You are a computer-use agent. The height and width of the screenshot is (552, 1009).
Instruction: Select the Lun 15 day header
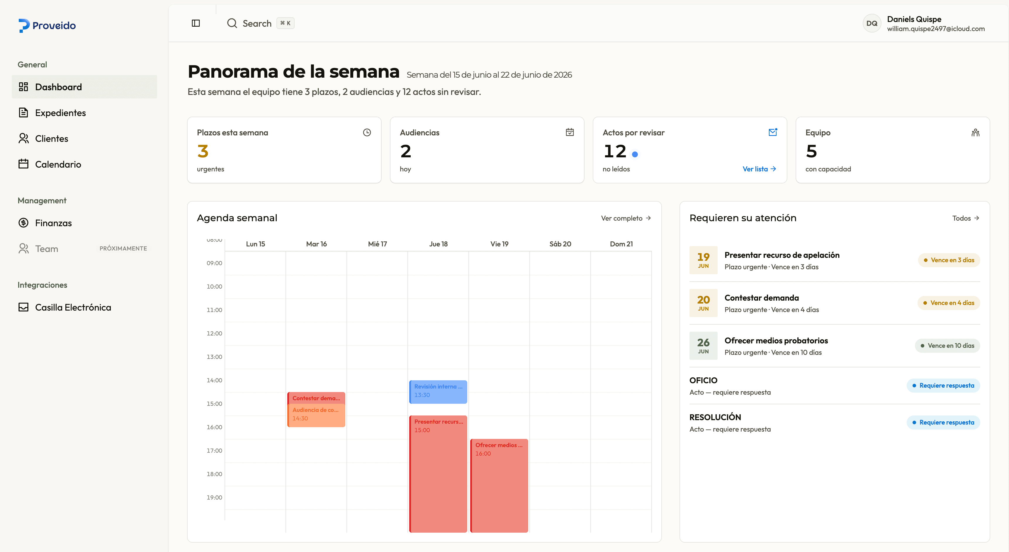[x=255, y=244]
